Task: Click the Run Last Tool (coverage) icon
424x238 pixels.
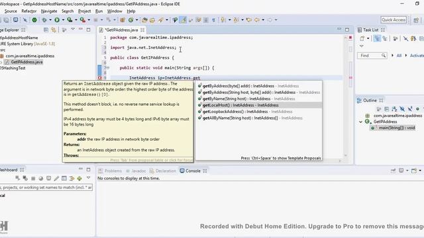Action: pyautogui.click(x=70, y=20)
